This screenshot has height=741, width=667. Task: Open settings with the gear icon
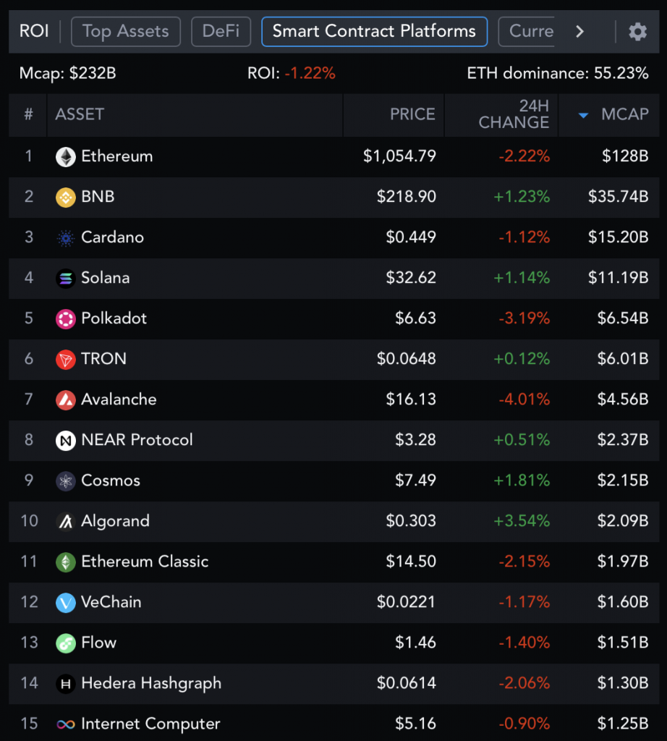637,32
